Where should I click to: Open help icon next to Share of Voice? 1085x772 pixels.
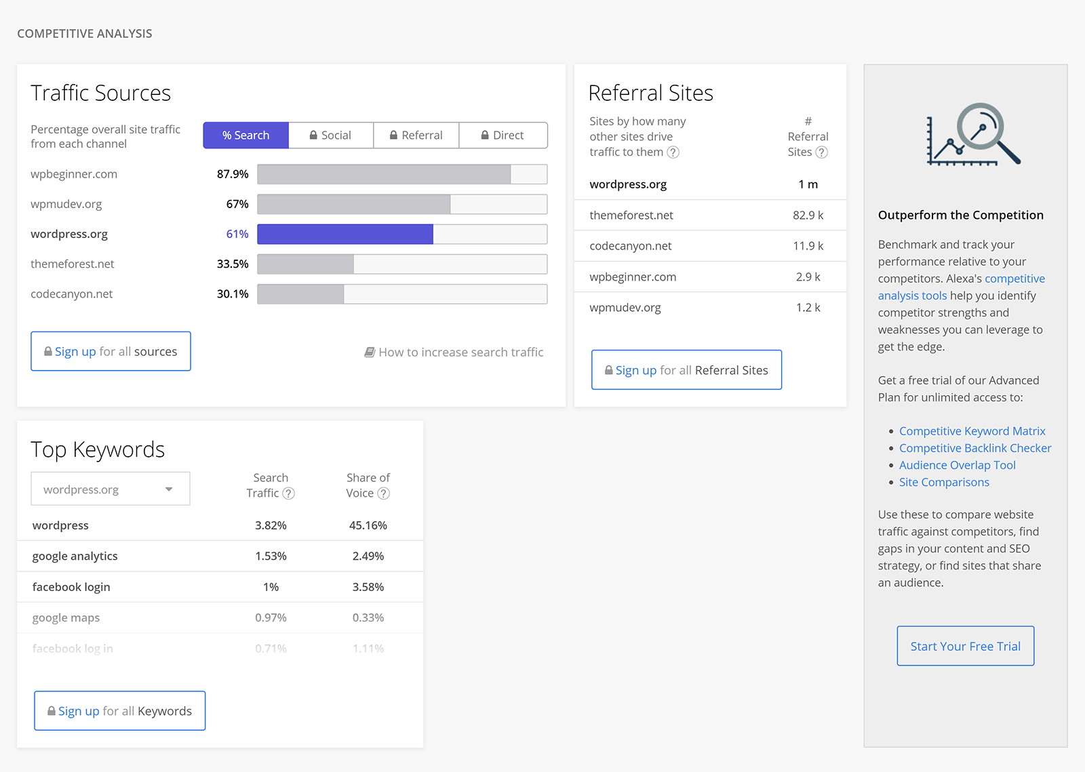pyautogui.click(x=383, y=493)
